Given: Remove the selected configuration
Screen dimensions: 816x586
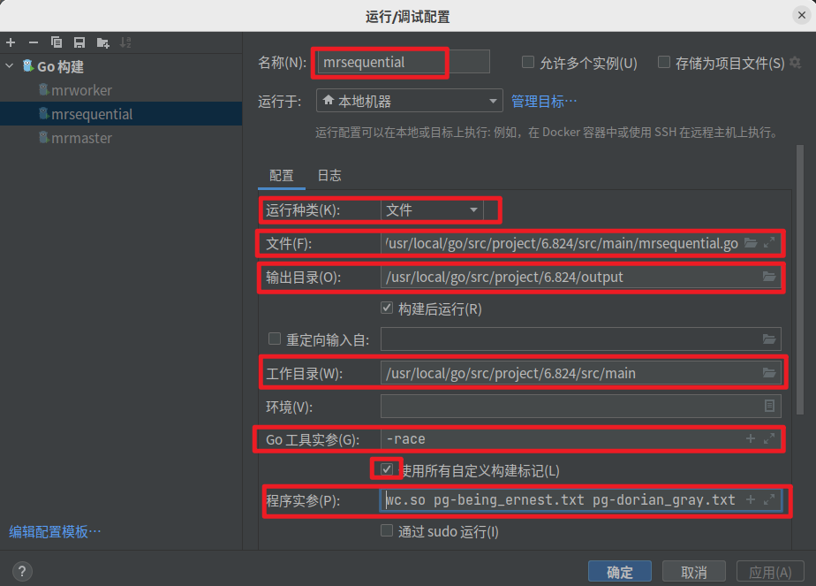Looking at the screenshot, I should (x=32, y=42).
